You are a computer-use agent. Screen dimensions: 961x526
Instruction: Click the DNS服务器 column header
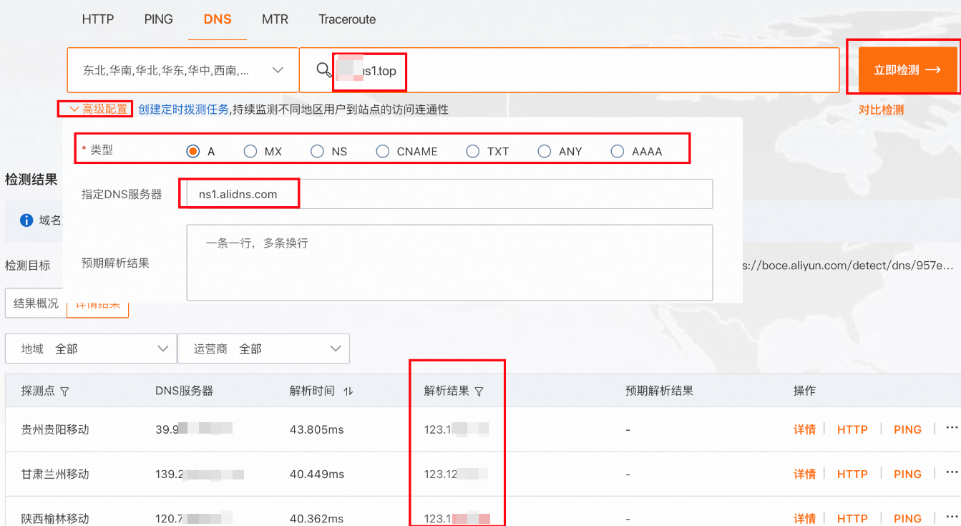[184, 391]
